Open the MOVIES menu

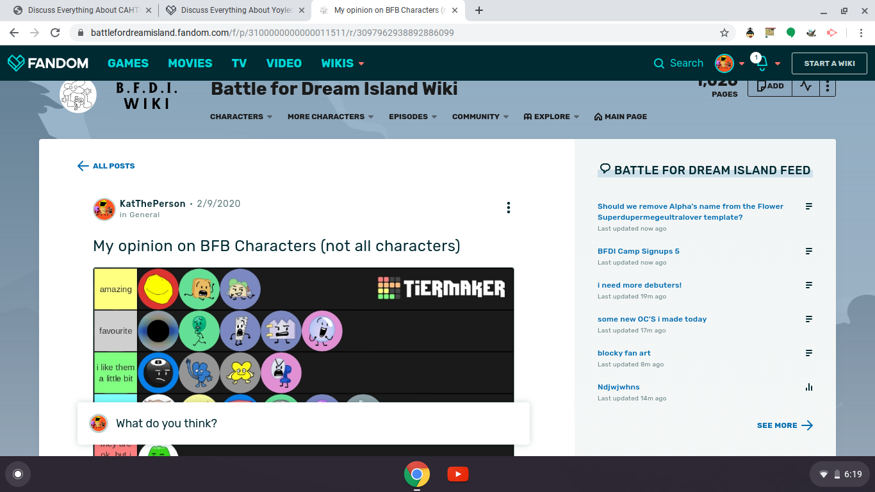pyautogui.click(x=190, y=63)
